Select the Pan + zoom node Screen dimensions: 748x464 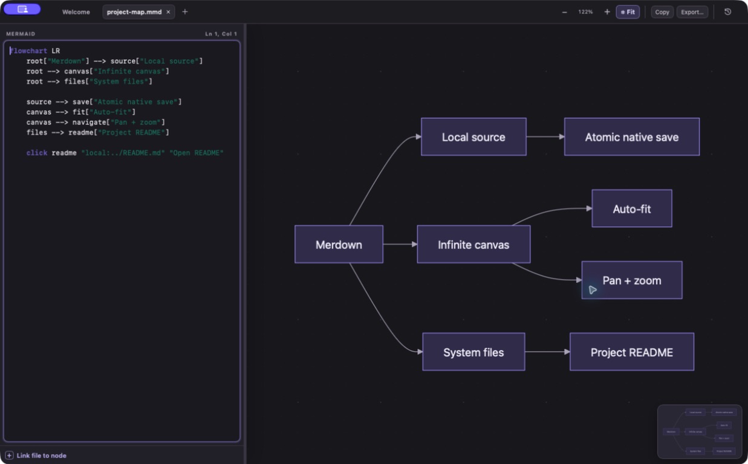632,280
